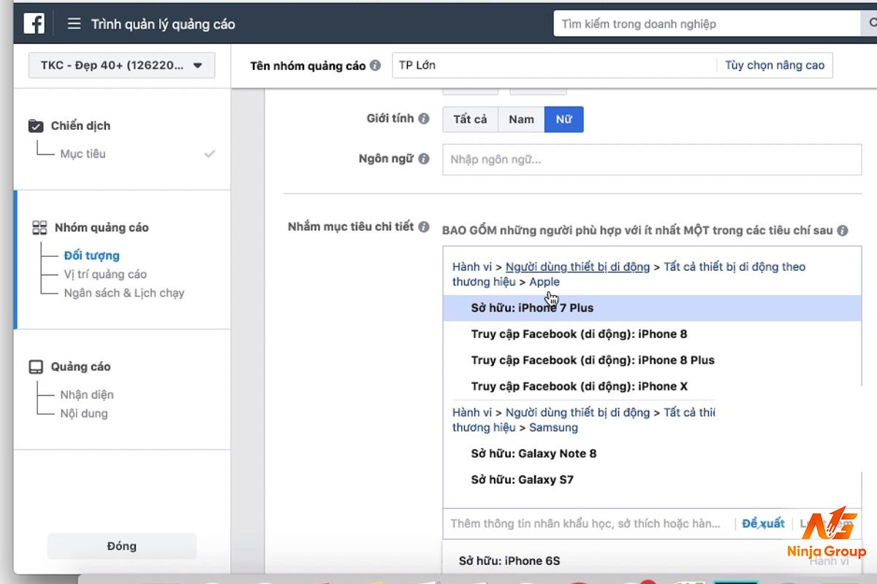Go to Nhận diện in sidebar

tap(87, 394)
